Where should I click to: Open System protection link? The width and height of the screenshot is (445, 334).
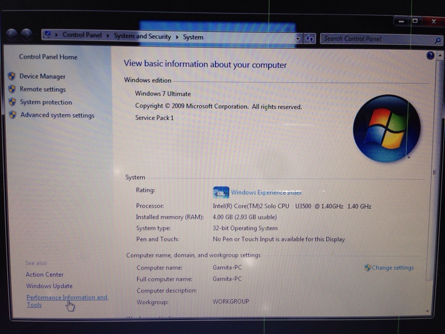(46, 102)
